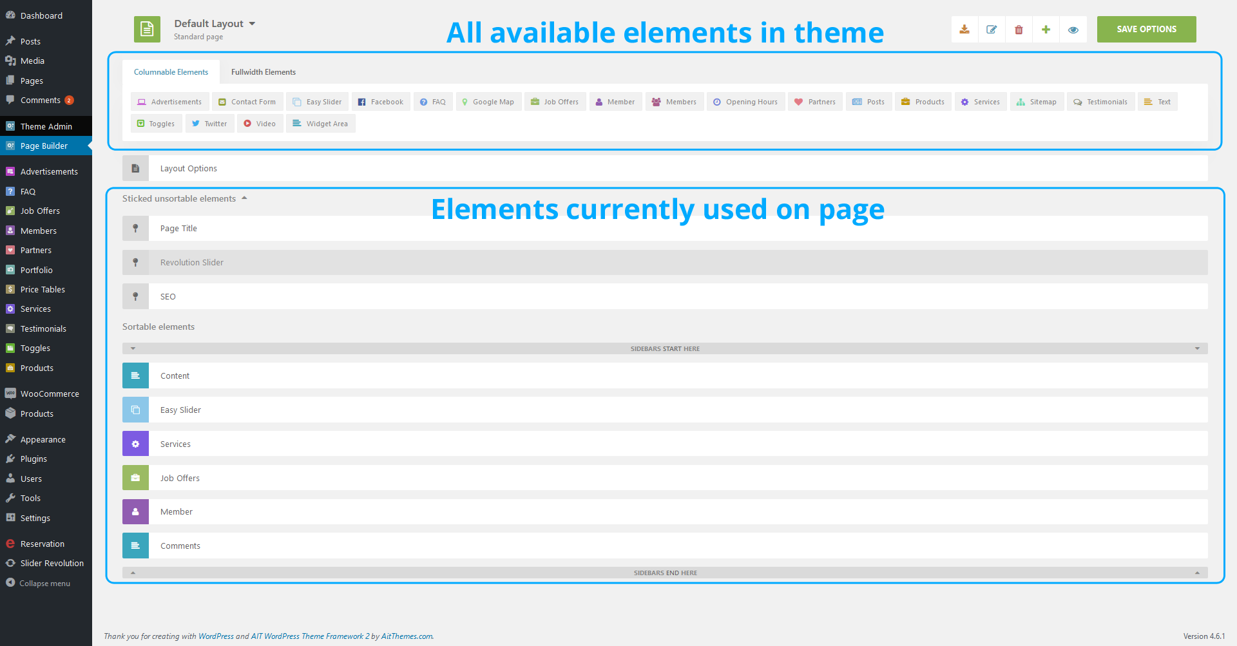Click the Save Options button
Screen dimensions: 1237x646
click(x=1146, y=29)
